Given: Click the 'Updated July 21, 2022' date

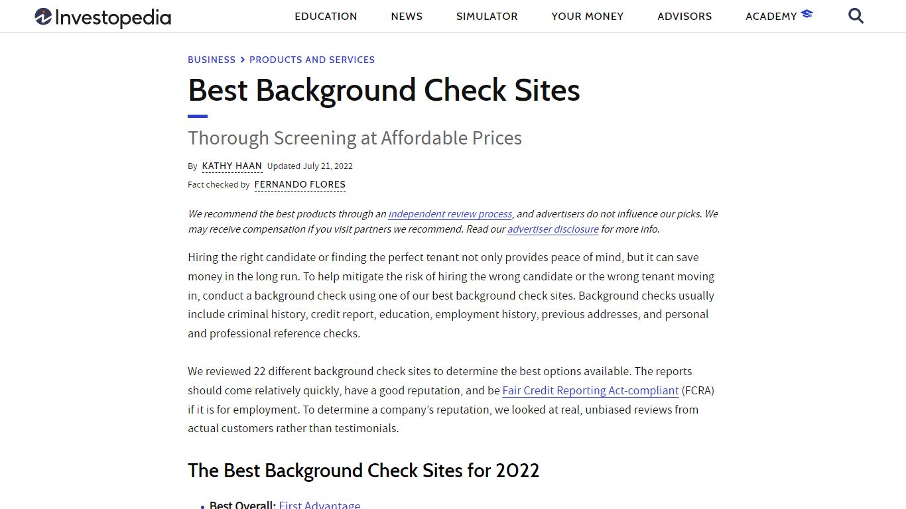Looking at the screenshot, I should tap(310, 166).
